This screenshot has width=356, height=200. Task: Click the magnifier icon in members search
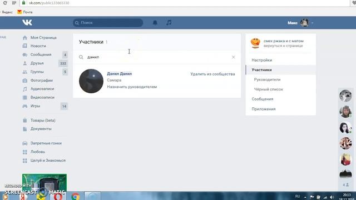tap(81, 57)
